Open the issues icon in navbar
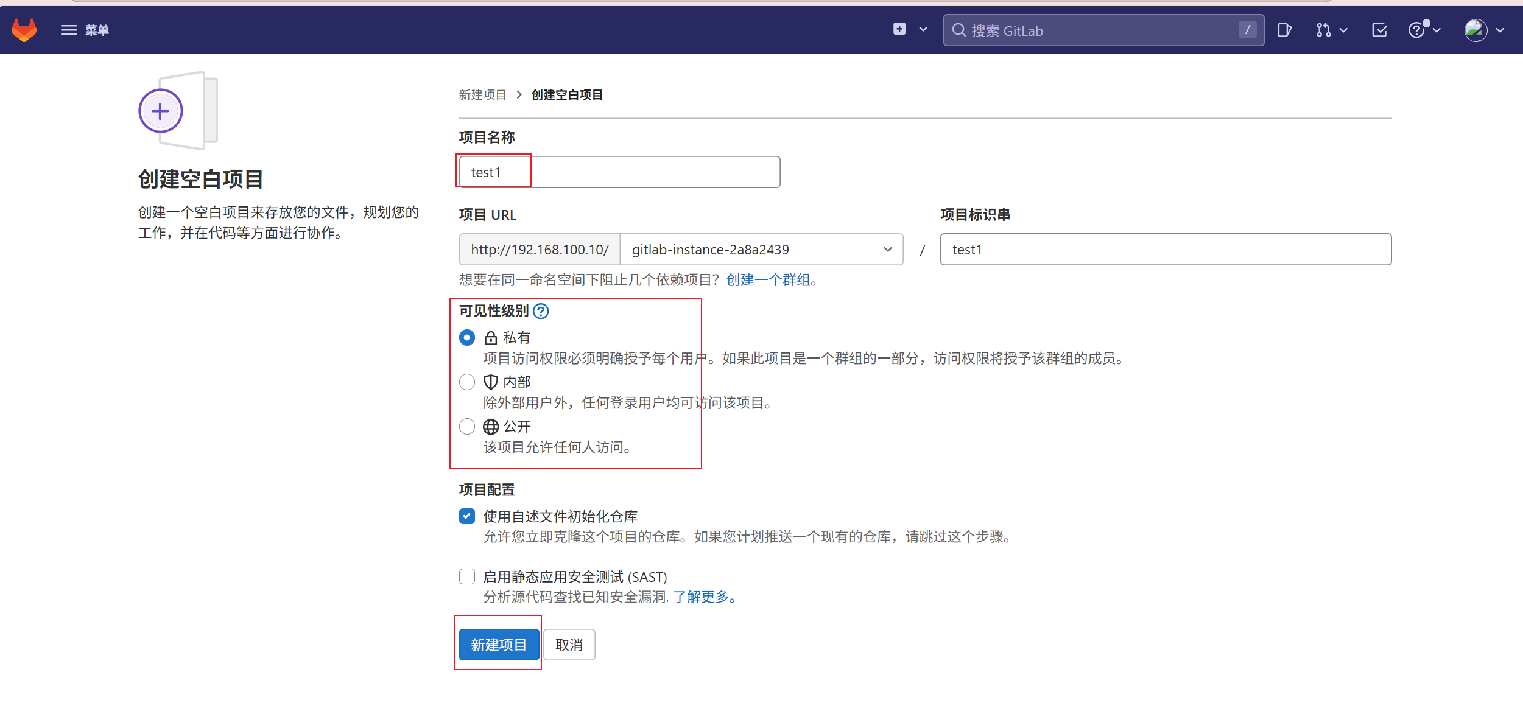Viewport: 1523px width, 728px height. [x=1284, y=30]
